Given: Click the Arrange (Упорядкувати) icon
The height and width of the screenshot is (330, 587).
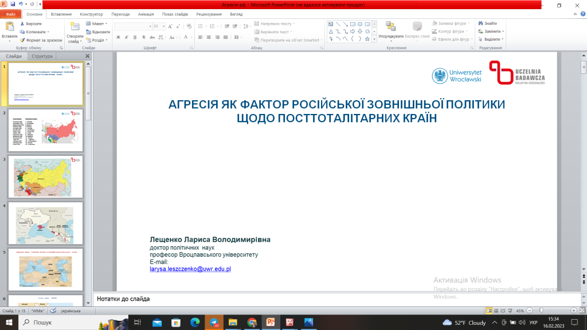Looking at the screenshot, I should coord(390,27).
